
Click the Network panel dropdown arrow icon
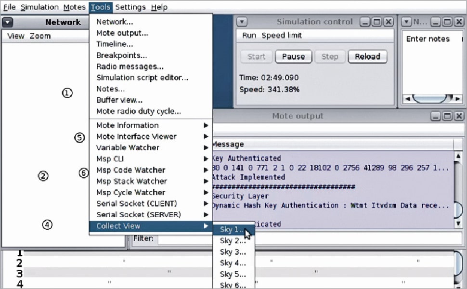(7, 22)
